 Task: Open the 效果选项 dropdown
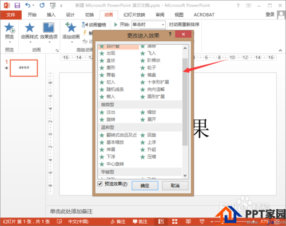[49, 33]
